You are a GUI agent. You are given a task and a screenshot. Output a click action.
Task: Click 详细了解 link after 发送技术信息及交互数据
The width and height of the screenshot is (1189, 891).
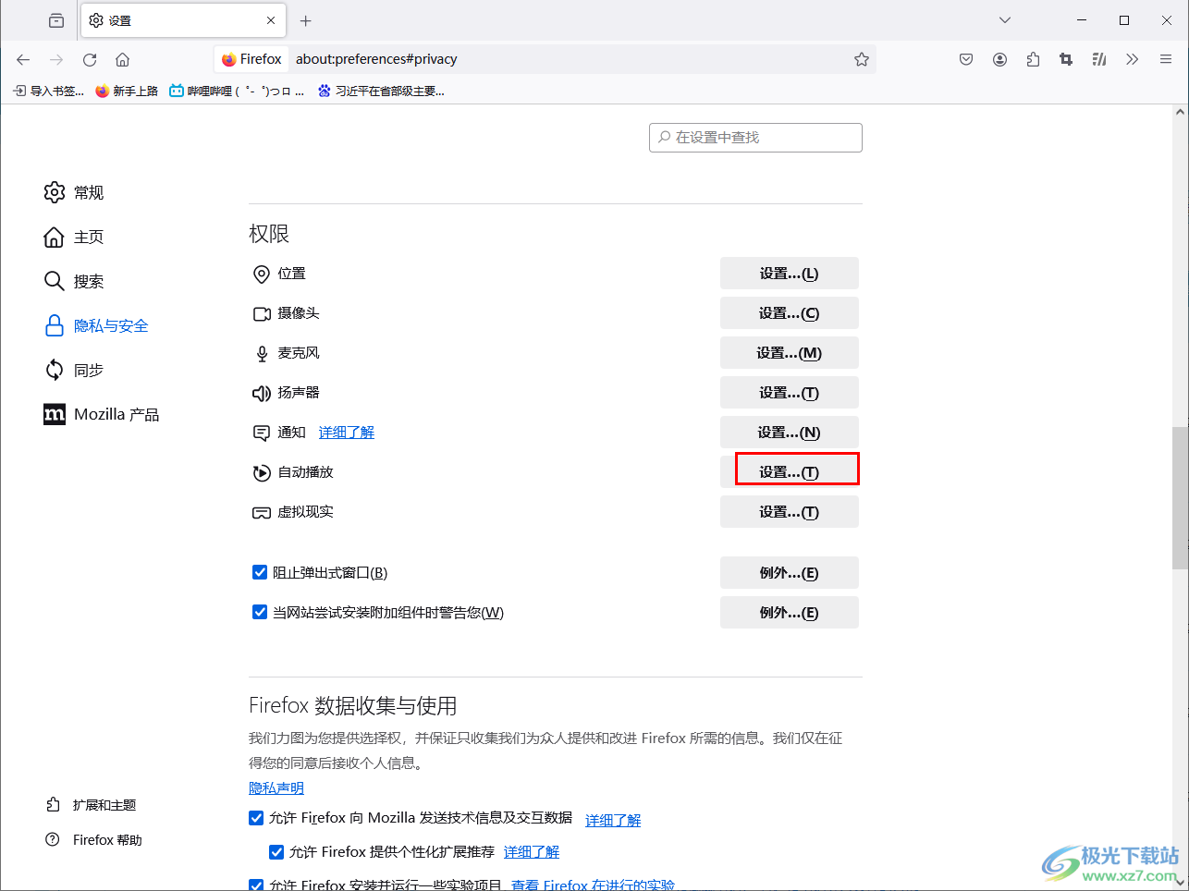[x=613, y=821]
